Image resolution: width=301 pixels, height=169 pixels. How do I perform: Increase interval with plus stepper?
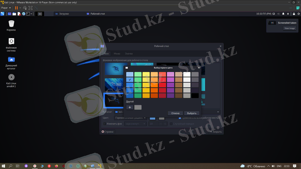[165, 124]
